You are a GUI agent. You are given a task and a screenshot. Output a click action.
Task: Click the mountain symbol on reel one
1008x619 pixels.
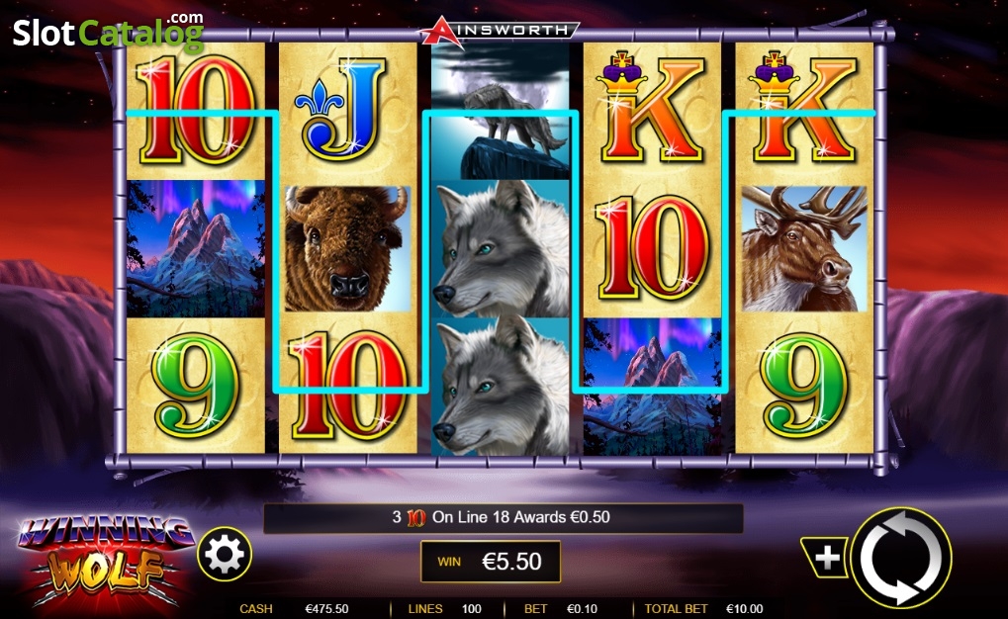coord(196,249)
